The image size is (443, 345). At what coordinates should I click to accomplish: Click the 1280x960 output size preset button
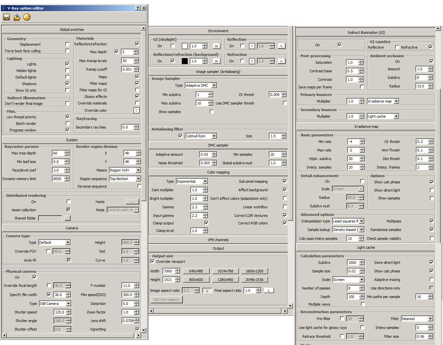pos(225,280)
